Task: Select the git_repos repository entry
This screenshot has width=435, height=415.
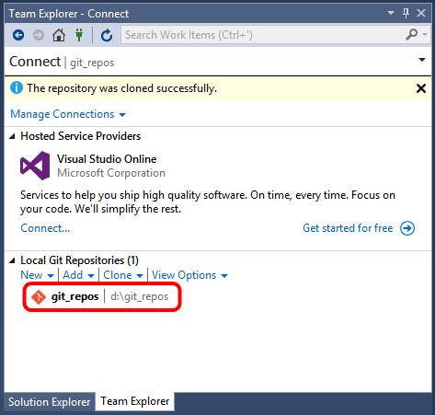Action: pyautogui.click(x=100, y=296)
